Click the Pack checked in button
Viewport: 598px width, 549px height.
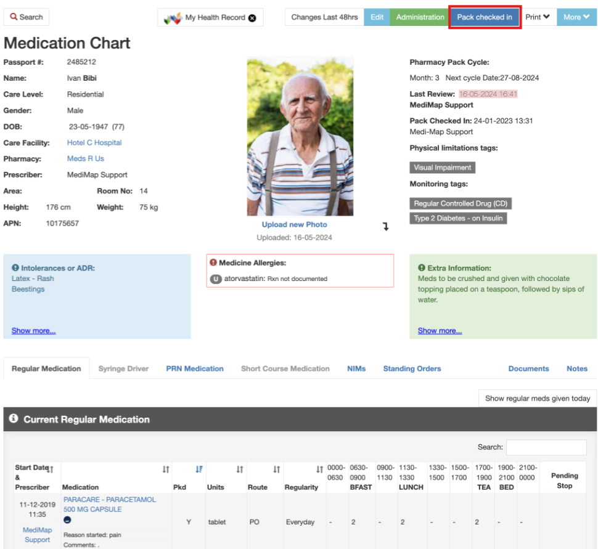pyautogui.click(x=485, y=17)
